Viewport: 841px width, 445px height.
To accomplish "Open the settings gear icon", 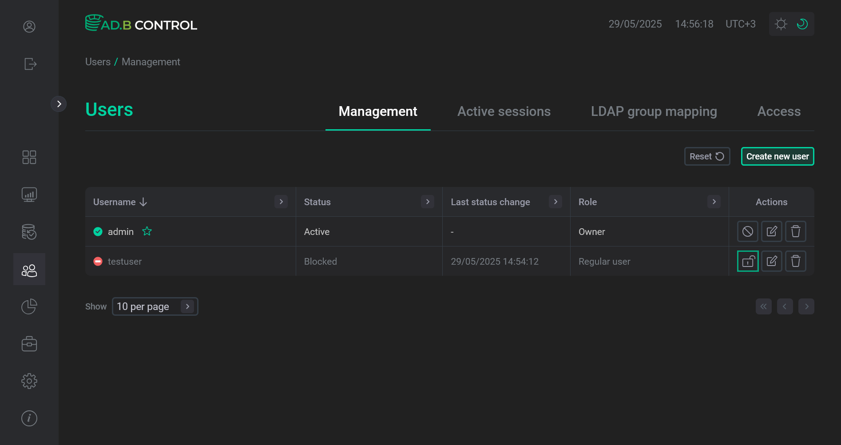I will 29,381.
